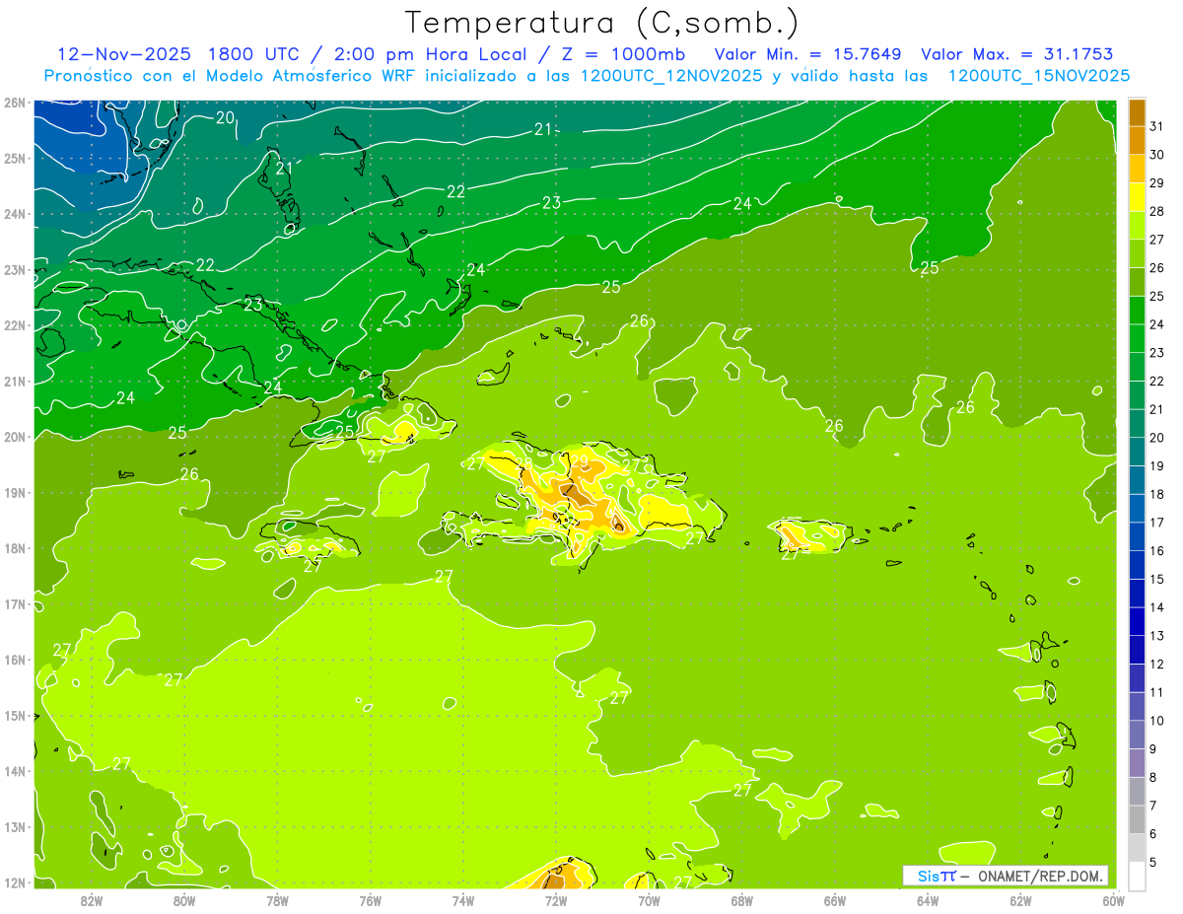The image size is (1183, 914).
Task: Click the "18N" latitude axis label
Action: pyautogui.click(x=15, y=548)
